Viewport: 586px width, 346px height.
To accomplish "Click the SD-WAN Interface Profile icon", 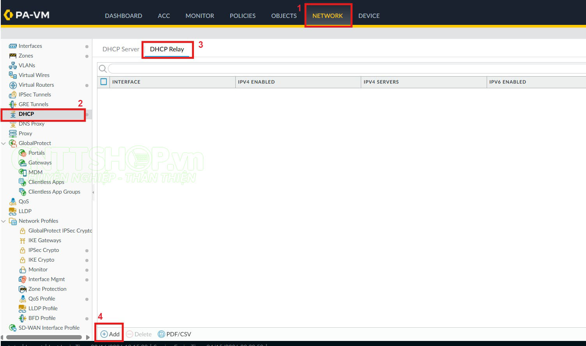I will (x=13, y=328).
